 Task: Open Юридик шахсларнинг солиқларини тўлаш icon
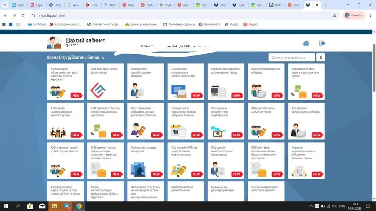[218, 91]
